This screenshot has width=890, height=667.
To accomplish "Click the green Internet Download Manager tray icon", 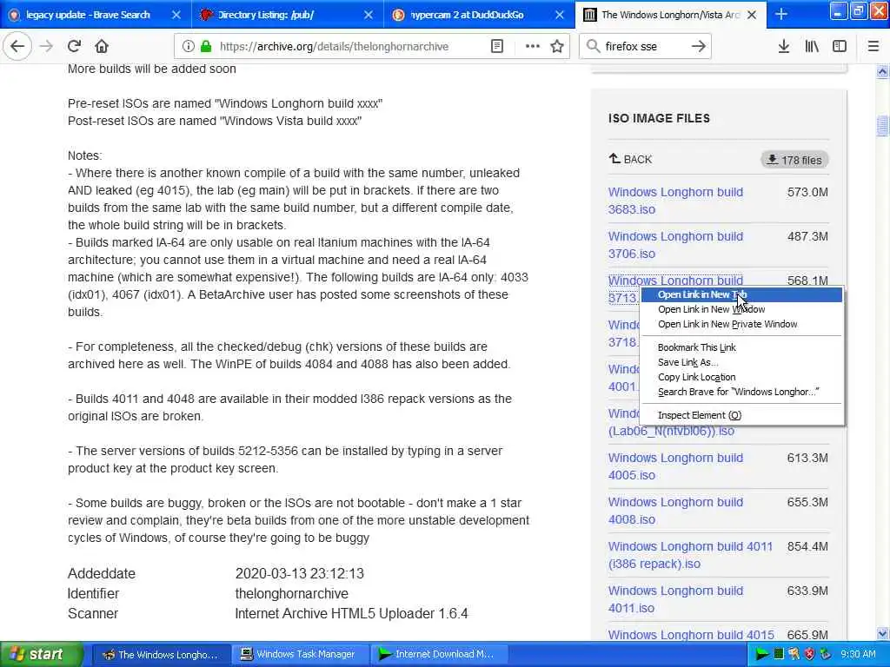I will 761,655.
